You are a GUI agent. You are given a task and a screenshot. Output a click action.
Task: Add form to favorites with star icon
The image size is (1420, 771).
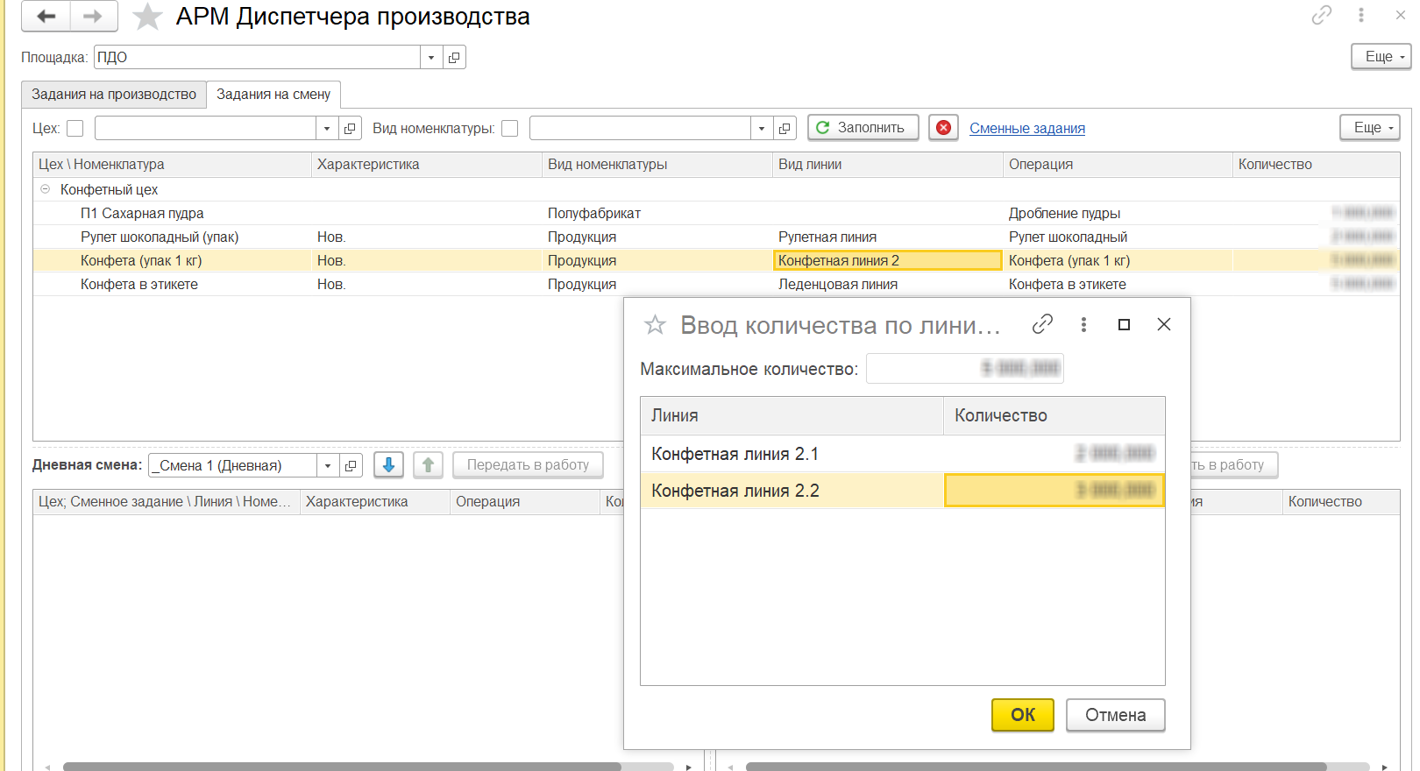[147, 17]
